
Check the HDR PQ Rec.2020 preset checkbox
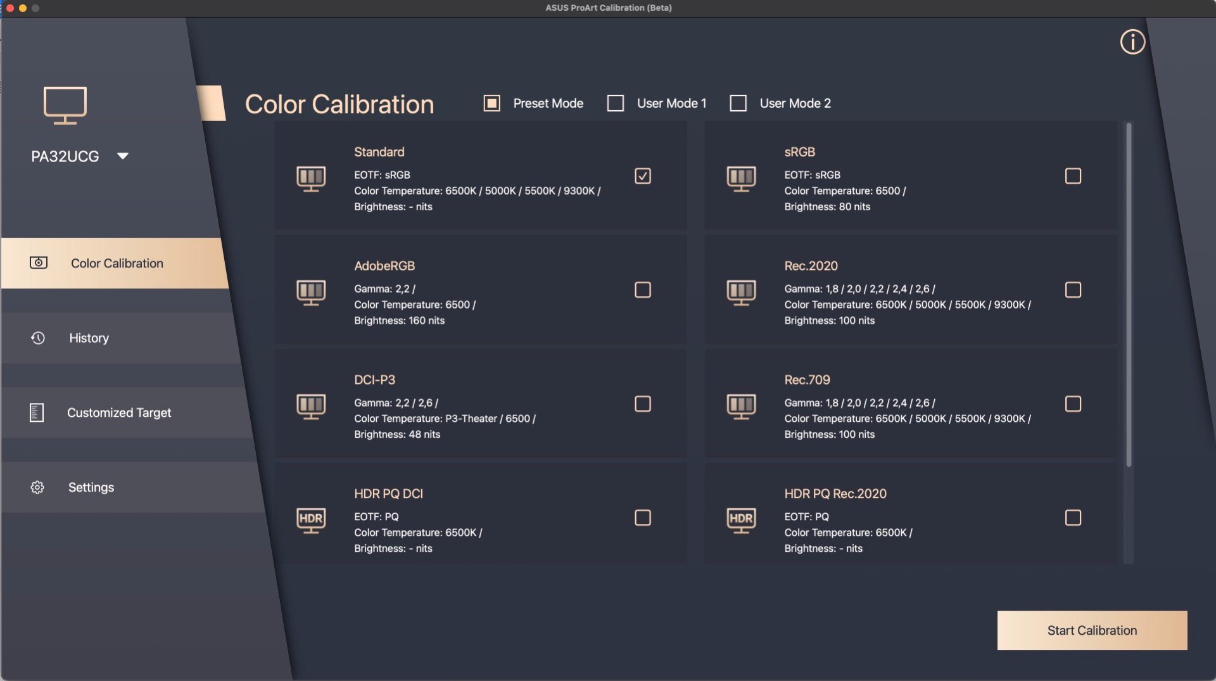pos(1073,518)
